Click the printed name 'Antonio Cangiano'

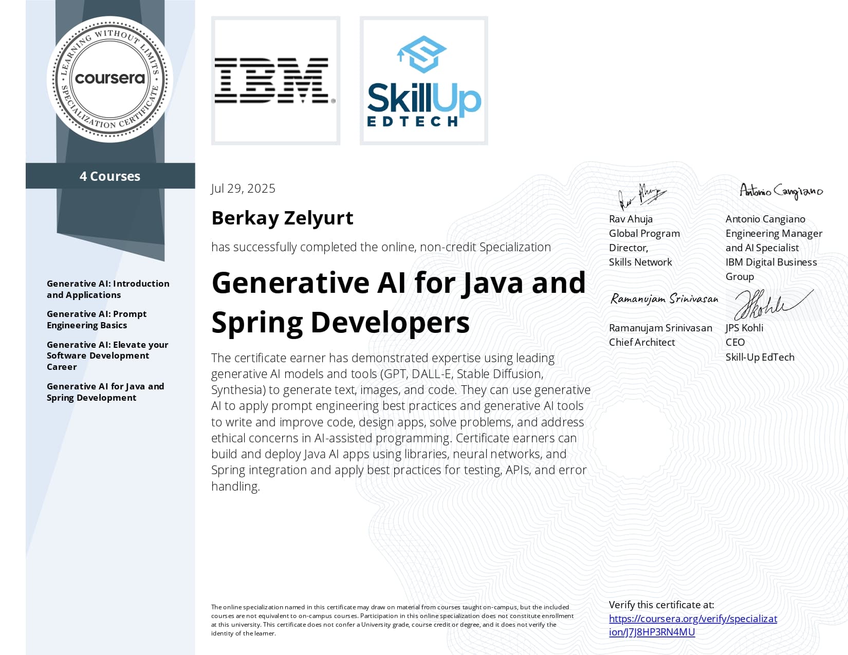tap(765, 219)
